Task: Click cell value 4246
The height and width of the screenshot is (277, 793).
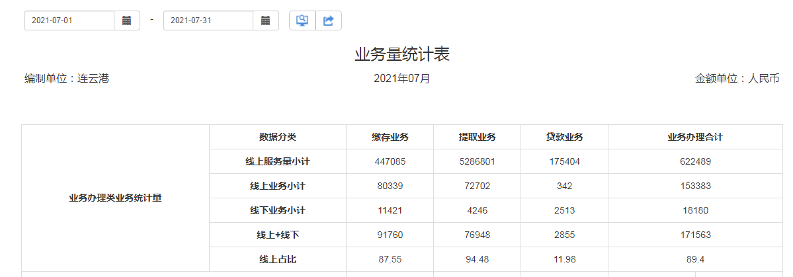Action: coord(477,210)
